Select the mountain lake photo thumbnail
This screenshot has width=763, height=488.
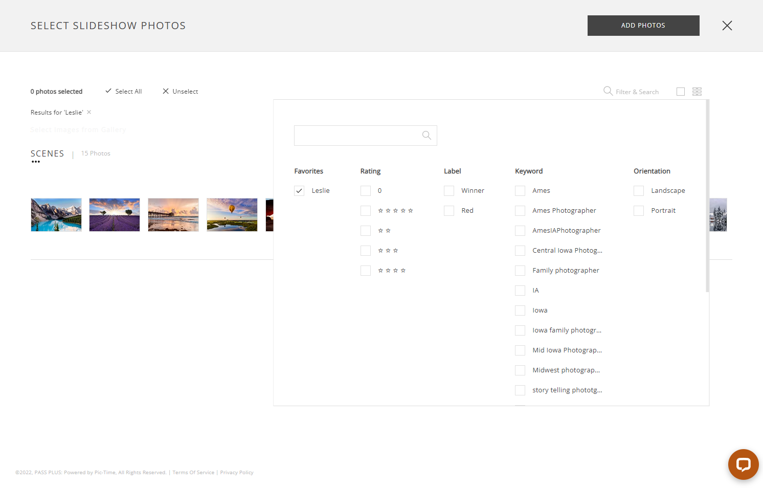point(56,215)
